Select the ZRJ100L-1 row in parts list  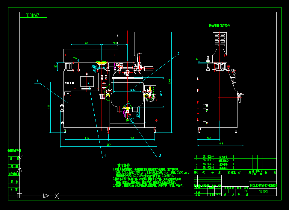pos(235,168)
